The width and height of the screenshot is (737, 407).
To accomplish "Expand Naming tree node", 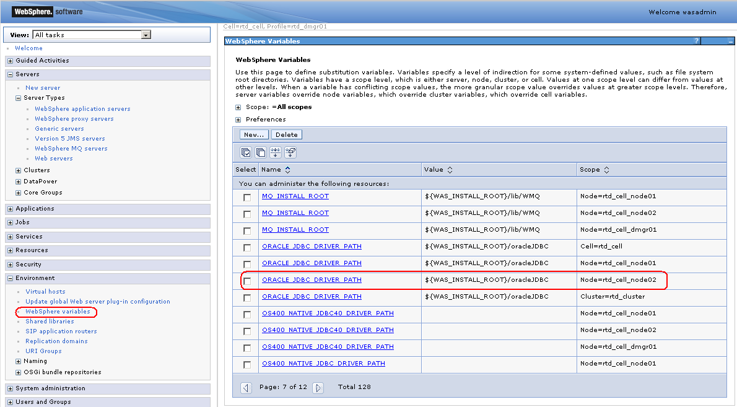I will 19,361.
